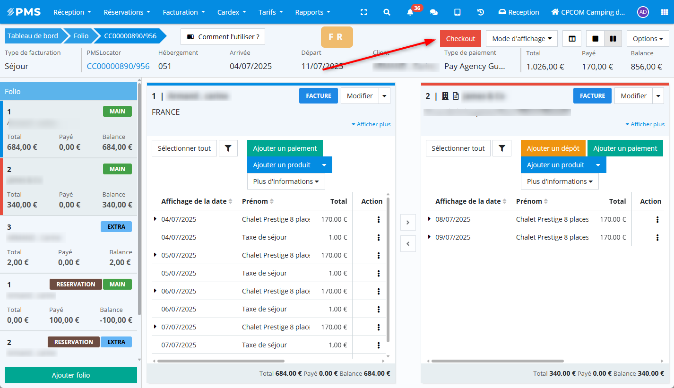This screenshot has height=388, width=674.
Task: Toggle the table layout view button
Action: pos(572,39)
